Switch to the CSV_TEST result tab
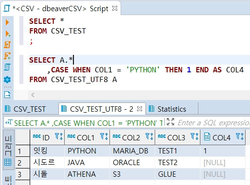250x185 pixels. click(30, 109)
